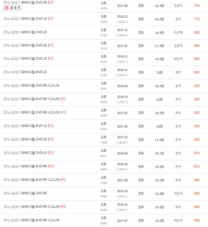This screenshot has width=208, height=227.
Task: Click the 무 badge next to QM6 디젤 2WD SE priced 930
Action: (x=50, y=139)
